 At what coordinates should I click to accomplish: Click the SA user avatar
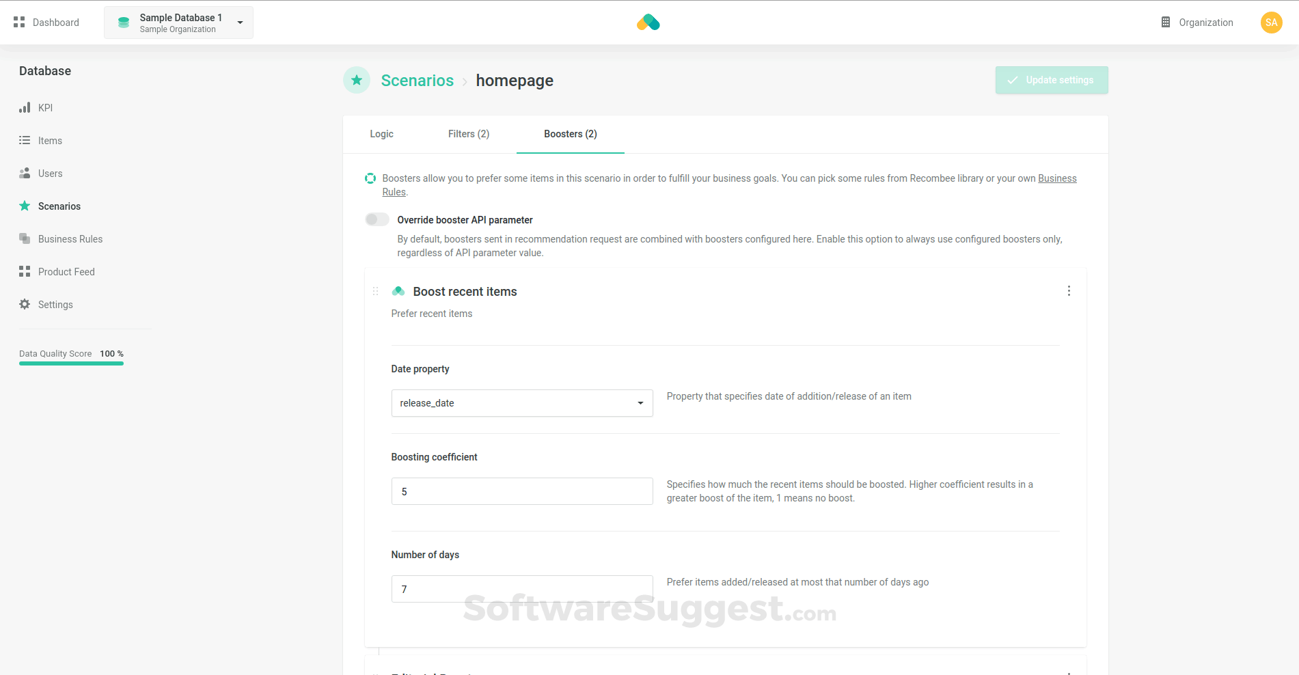1271,23
